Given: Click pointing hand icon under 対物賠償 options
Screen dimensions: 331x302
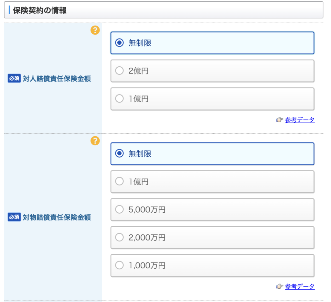Looking at the screenshot, I should pos(279,286).
